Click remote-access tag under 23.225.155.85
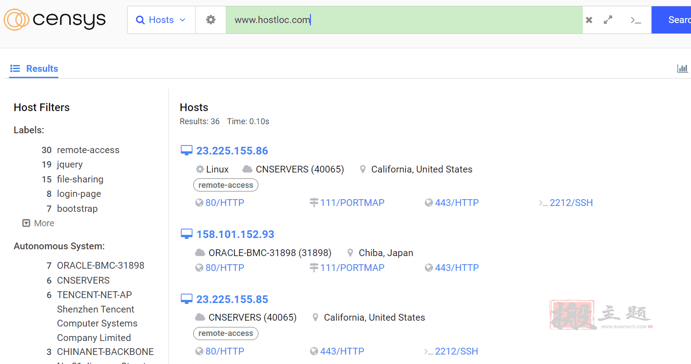The height and width of the screenshot is (364, 691). (x=226, y=333)
